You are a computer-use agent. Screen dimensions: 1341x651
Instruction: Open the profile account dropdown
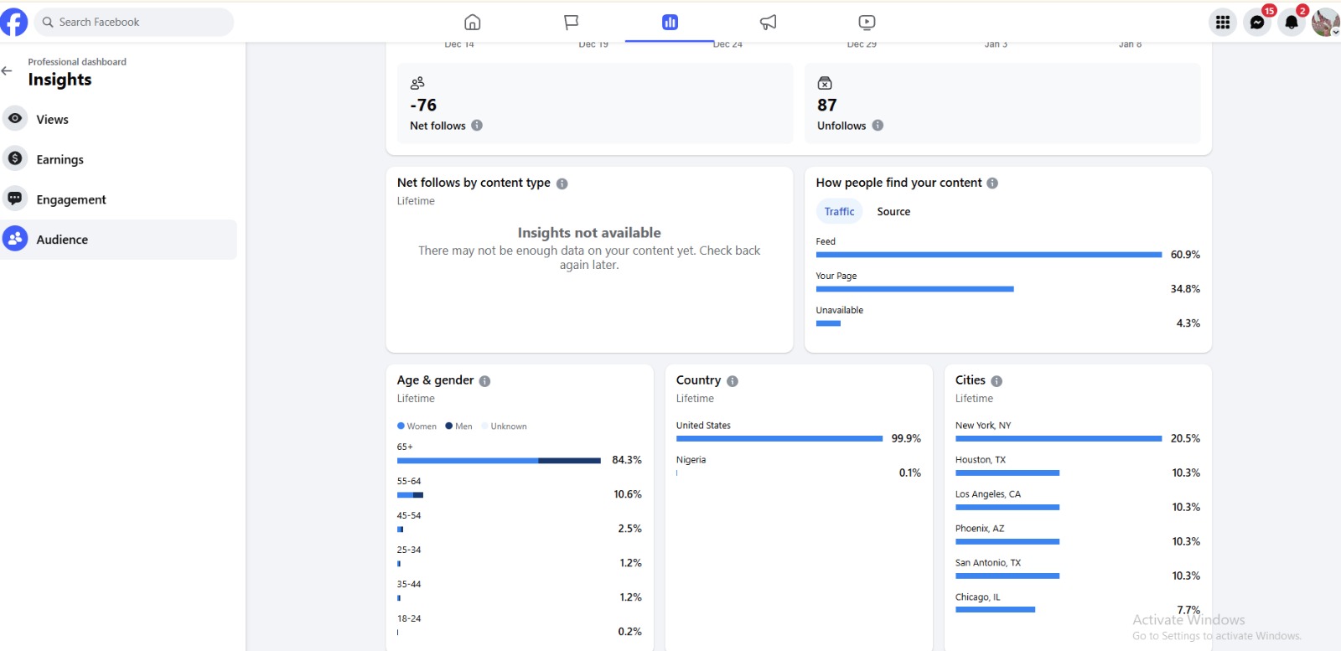tap(1325, 23)
